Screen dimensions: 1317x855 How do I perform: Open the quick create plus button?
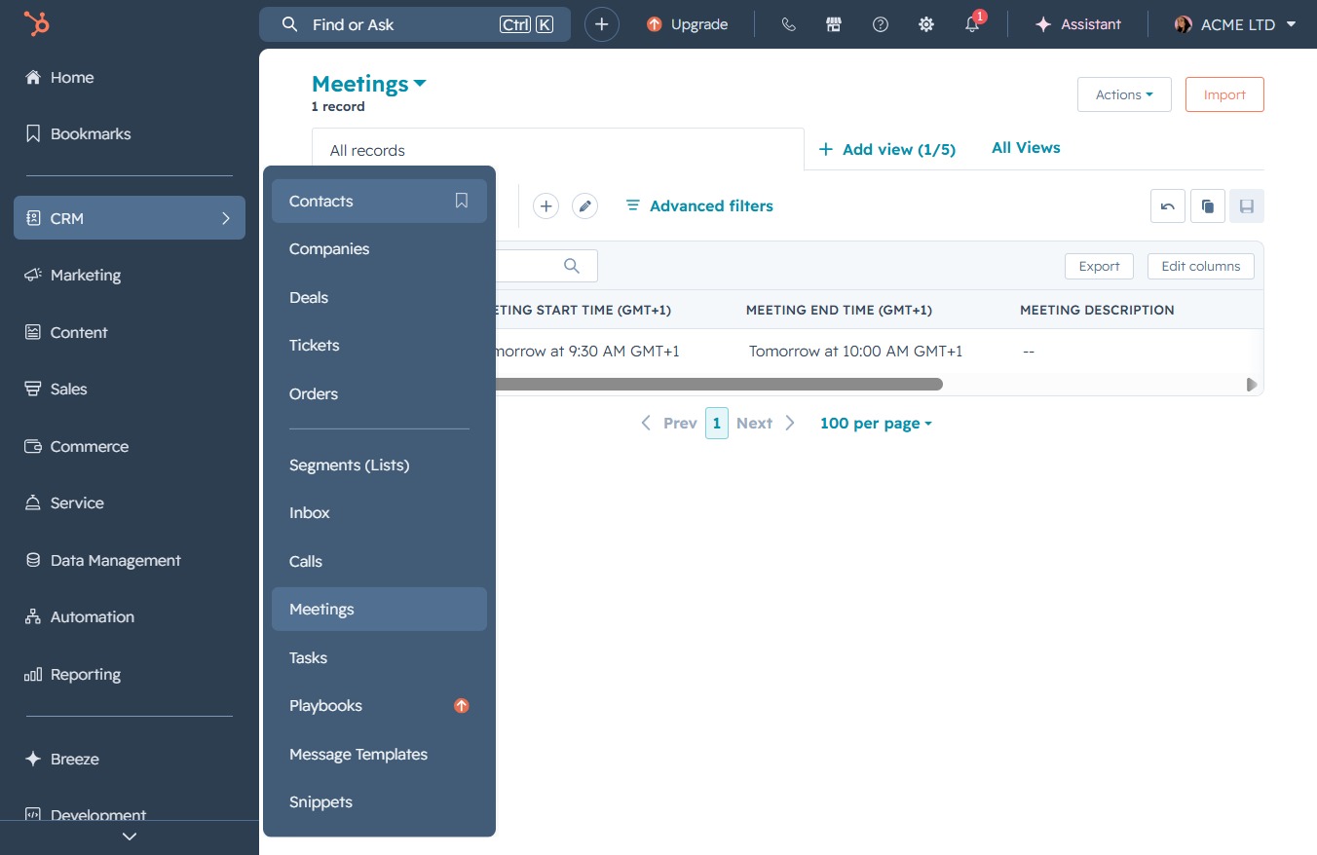pyautogui.click(x=602, y=24)
